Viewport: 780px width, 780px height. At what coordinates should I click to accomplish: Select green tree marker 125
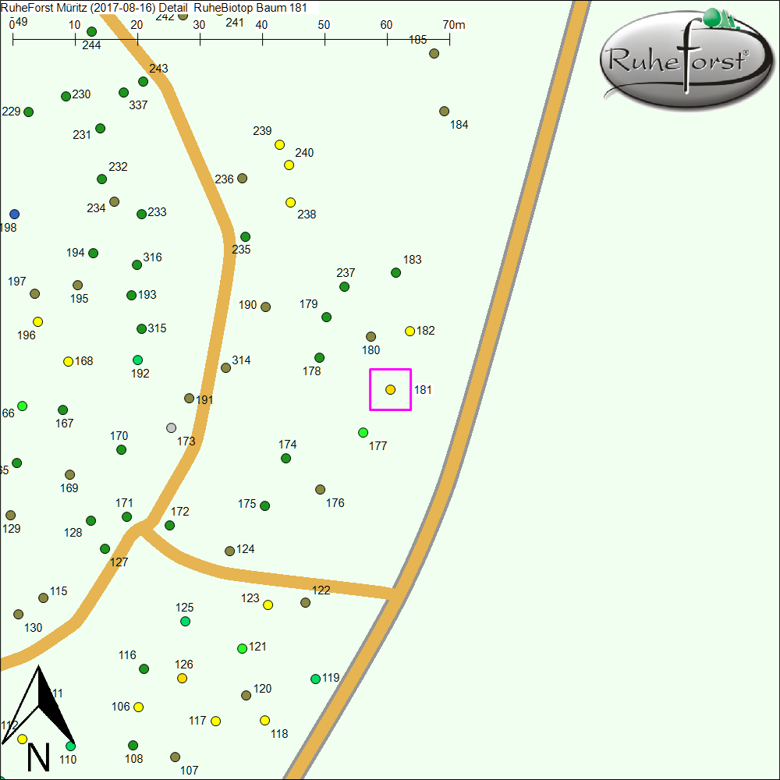(x=185, y=621)
